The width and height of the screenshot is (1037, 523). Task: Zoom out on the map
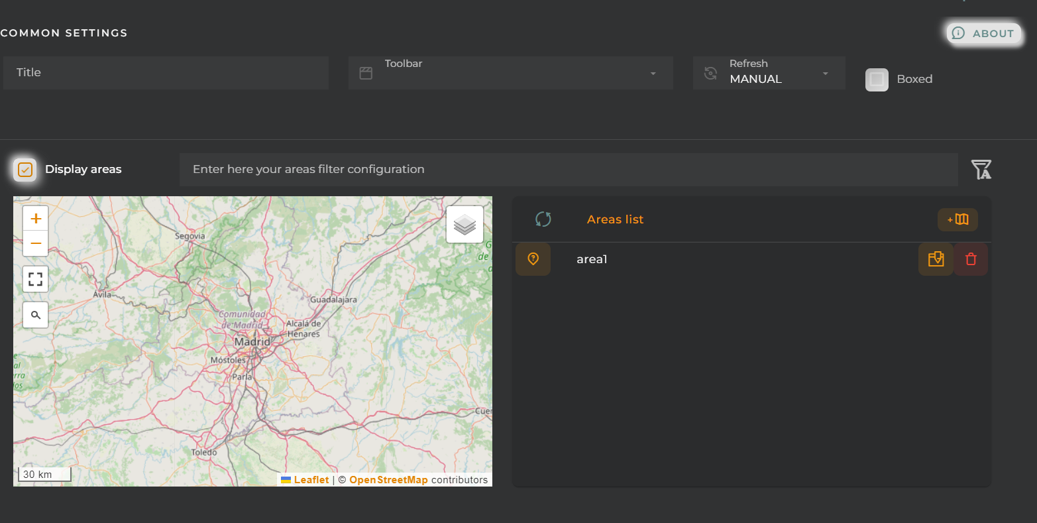[36, 244]
